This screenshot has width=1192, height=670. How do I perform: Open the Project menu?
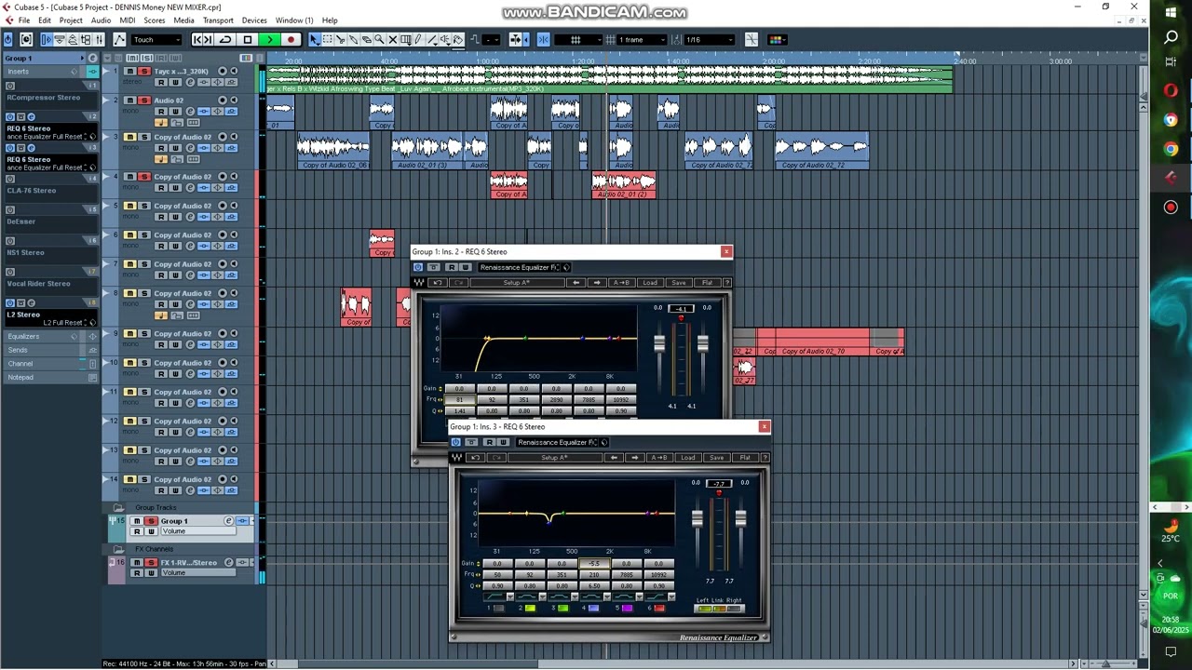pyautogui.click(x=71, y=20)
